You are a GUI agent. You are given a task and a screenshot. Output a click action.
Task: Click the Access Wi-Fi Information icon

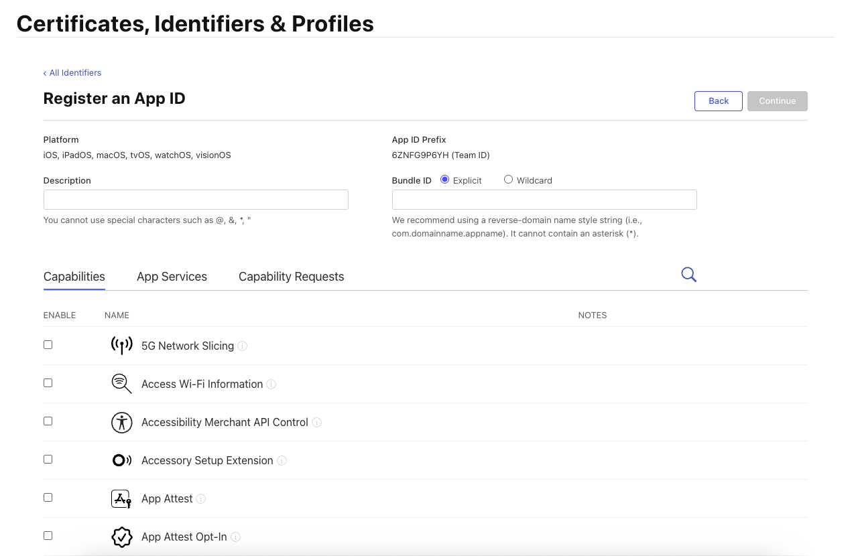121,384
